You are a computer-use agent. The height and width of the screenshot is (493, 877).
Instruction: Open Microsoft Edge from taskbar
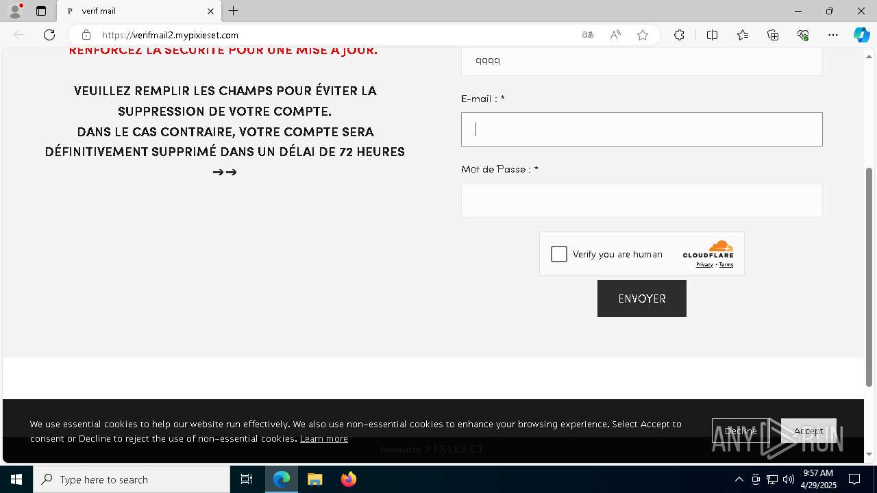282,479
